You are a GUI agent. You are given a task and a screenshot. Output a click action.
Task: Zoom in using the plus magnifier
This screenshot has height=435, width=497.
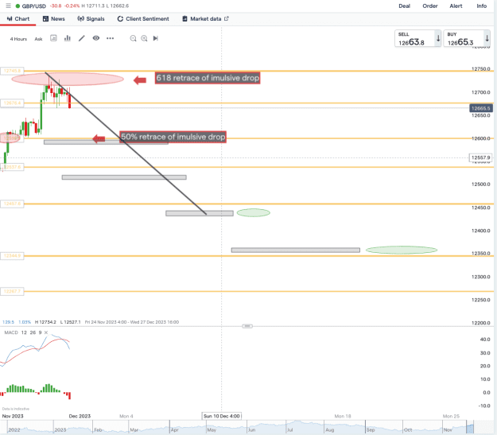pyautogui.click(x=144, y=38)
